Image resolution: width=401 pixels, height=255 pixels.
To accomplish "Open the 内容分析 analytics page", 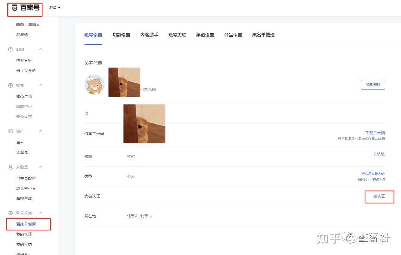I will coord(24,60).
